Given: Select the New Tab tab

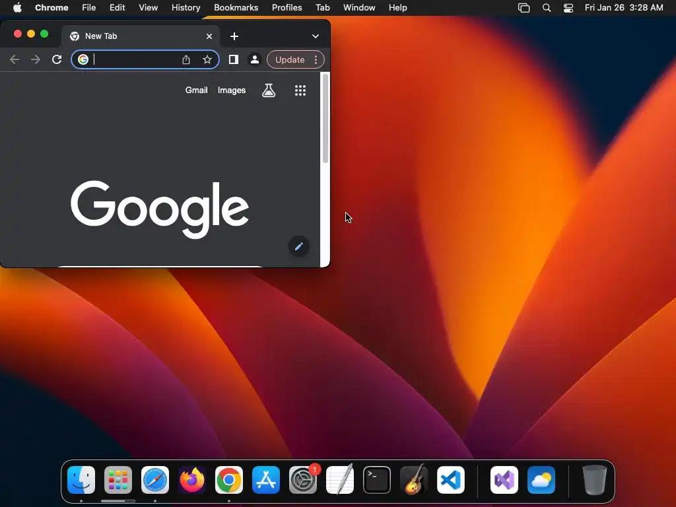Looking at the screenshot, I should [x=141, y=36].
